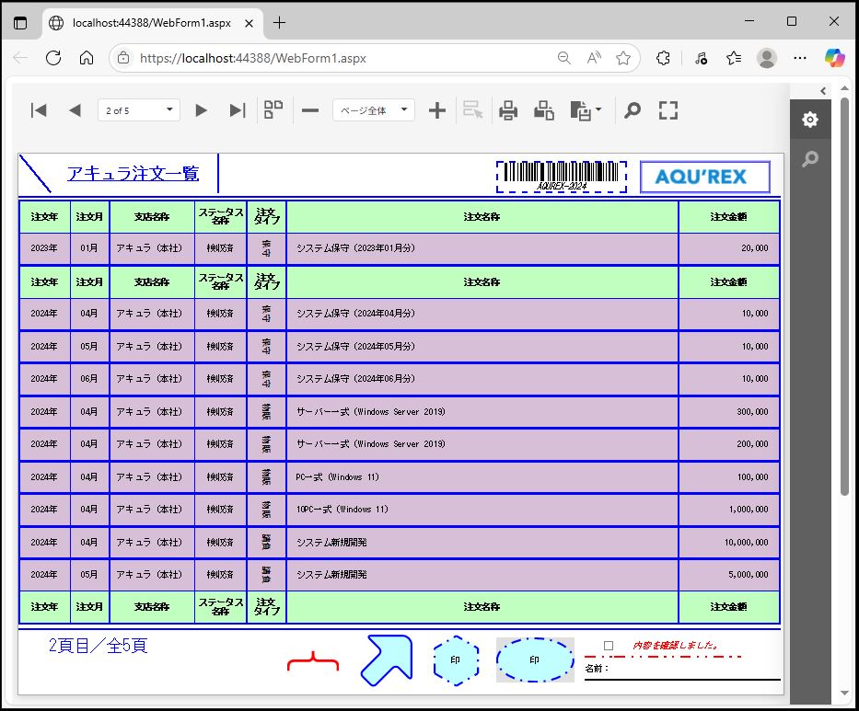
Task: Advance to the next report page
Action: pos(201,110)
